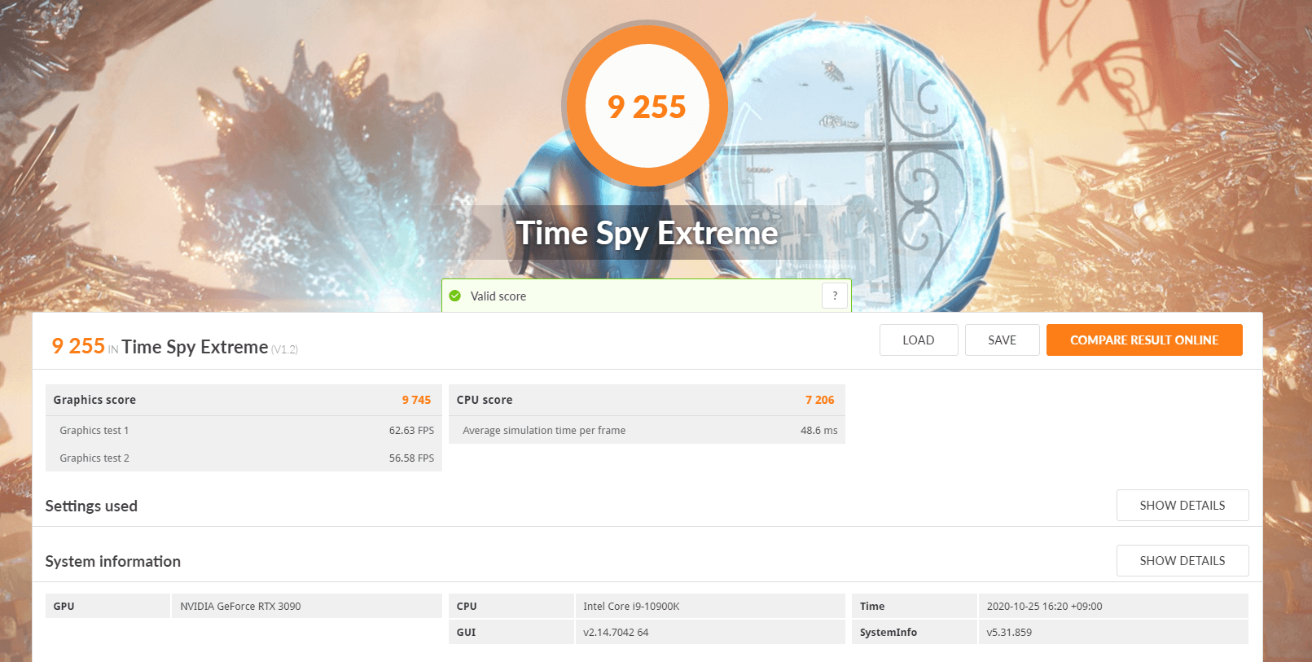The image size is (1312, 662).
Task: Click the CPU score value 7 206
Action: tap(819, 400)
